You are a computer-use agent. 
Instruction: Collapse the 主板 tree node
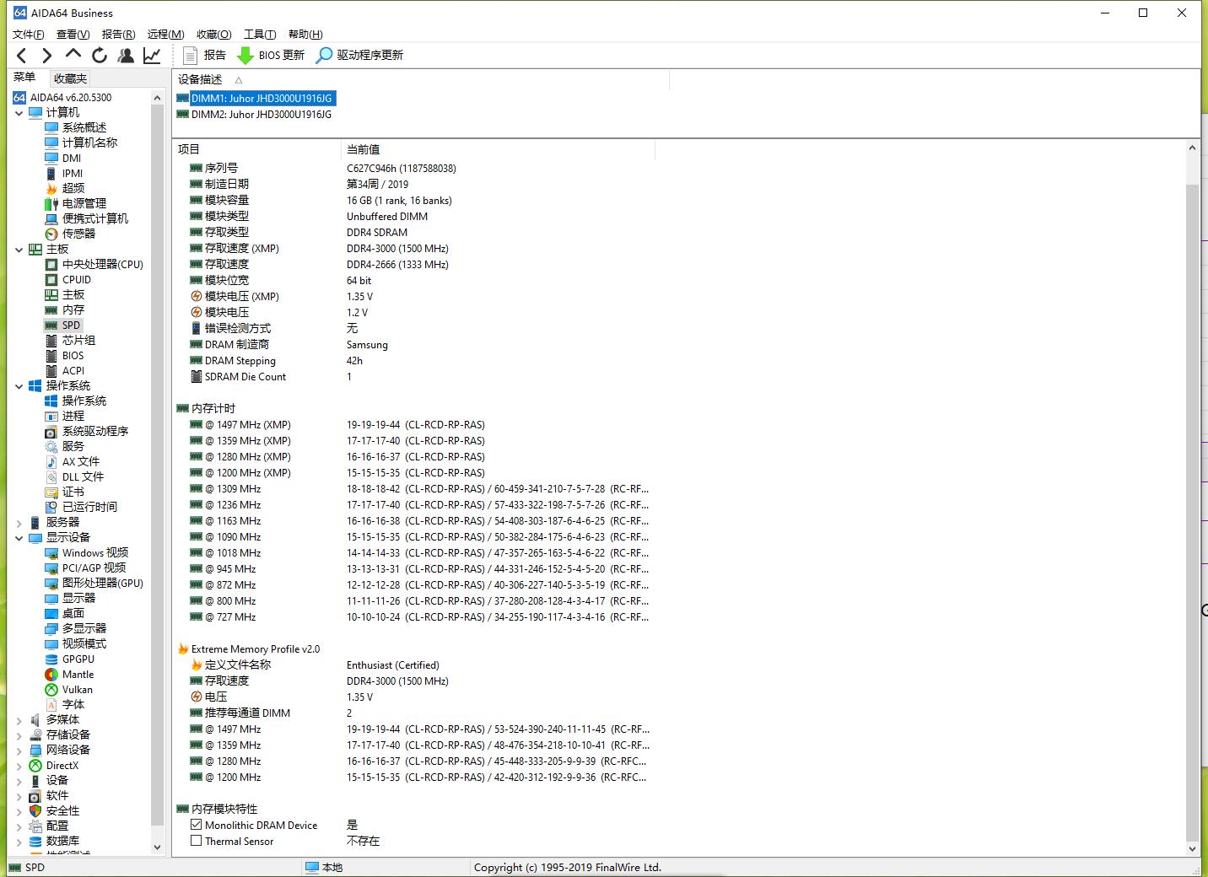(19, 249)
